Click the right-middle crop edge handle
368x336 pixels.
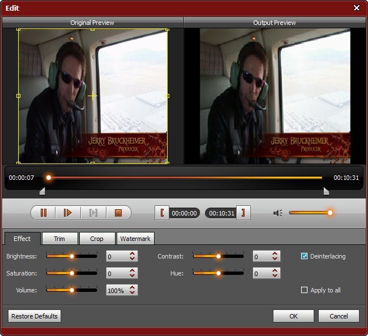click(x=167, y=96)
